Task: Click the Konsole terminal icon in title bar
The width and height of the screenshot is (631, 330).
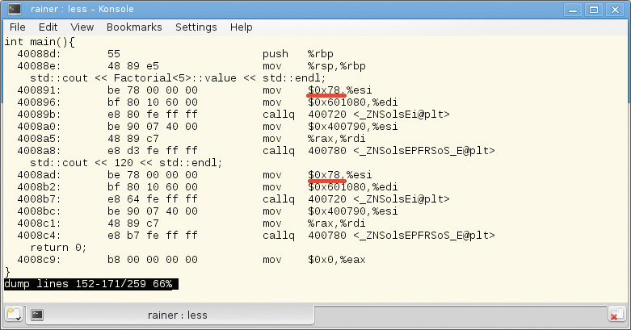Action: [x=12, y=10]
